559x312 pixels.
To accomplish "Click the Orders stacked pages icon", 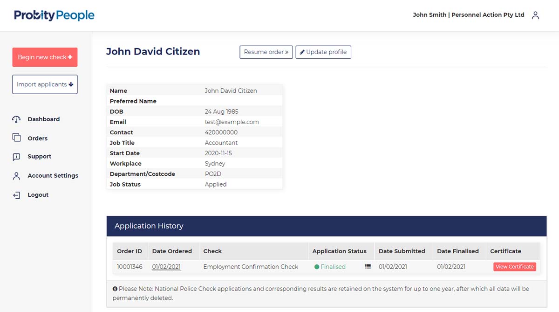I will (16, 138).
